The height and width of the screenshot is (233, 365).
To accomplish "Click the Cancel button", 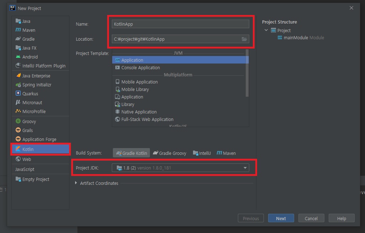I will click(311, 218).
